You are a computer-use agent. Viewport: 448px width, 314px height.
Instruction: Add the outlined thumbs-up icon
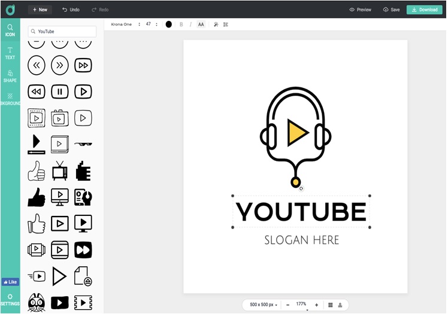pos(37,171)
